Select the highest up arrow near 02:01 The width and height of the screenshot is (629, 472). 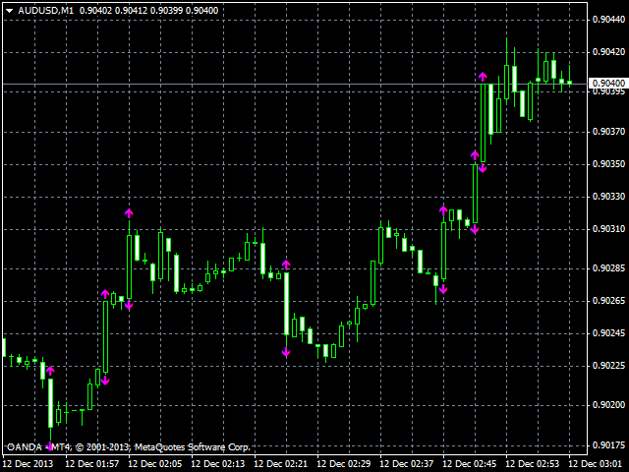tap(128, 213)
